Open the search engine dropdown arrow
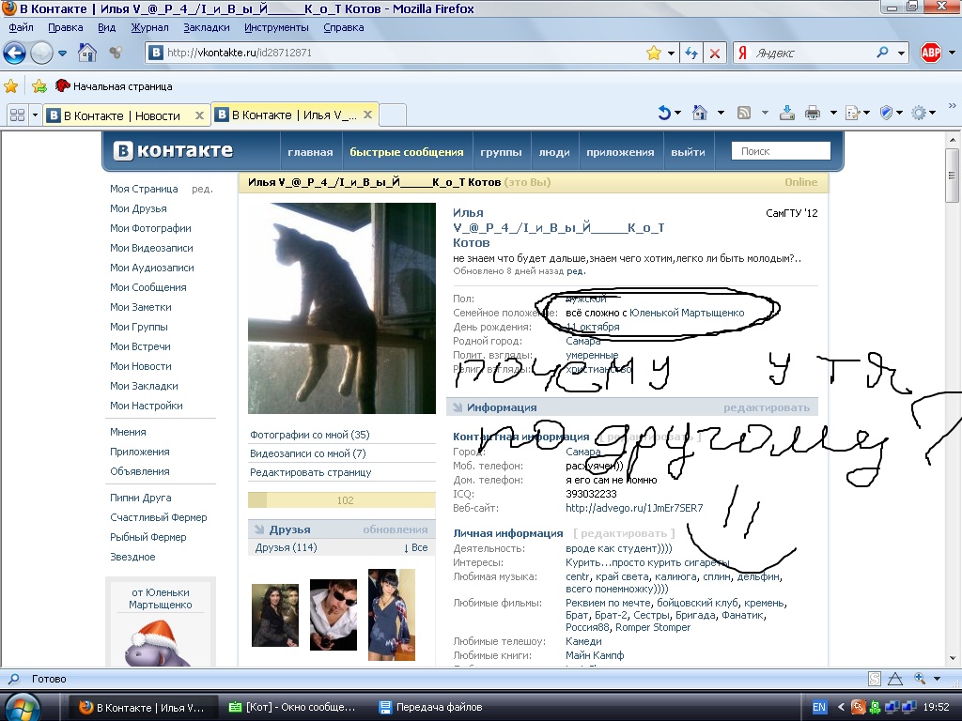Viewport: 962px width, 721px height. tap(901, 54)
